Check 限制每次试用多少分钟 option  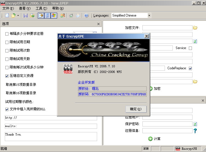7,68
